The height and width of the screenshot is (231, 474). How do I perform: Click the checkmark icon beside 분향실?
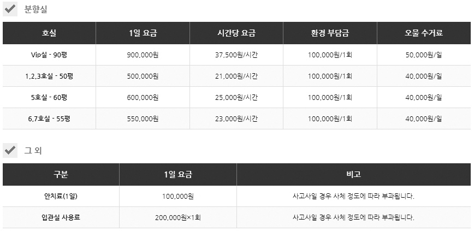click(10, 9)
